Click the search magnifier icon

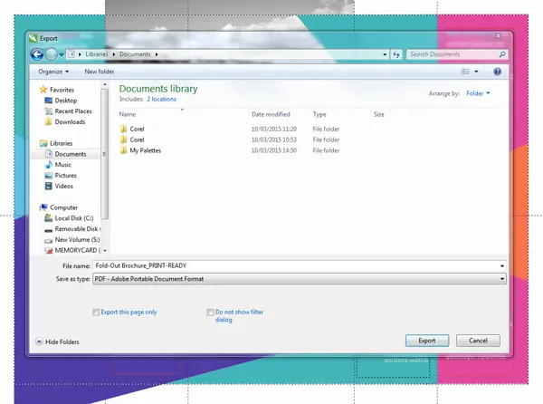tap(502, 54)
